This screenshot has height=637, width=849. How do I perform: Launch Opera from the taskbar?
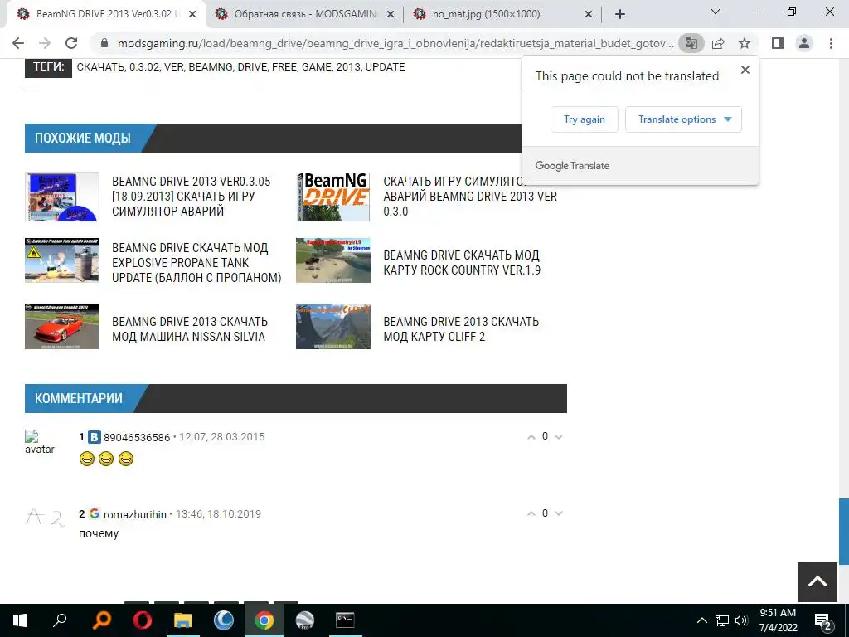(x=143, y=620)
